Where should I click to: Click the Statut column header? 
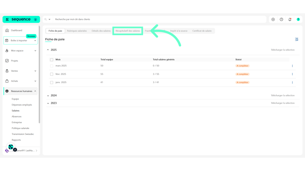[x=239, y=60]
